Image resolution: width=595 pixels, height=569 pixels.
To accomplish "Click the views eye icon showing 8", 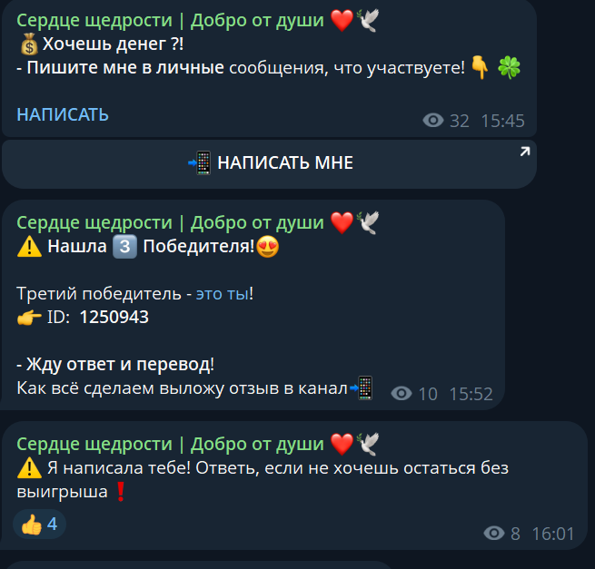I will click(493, 534).
